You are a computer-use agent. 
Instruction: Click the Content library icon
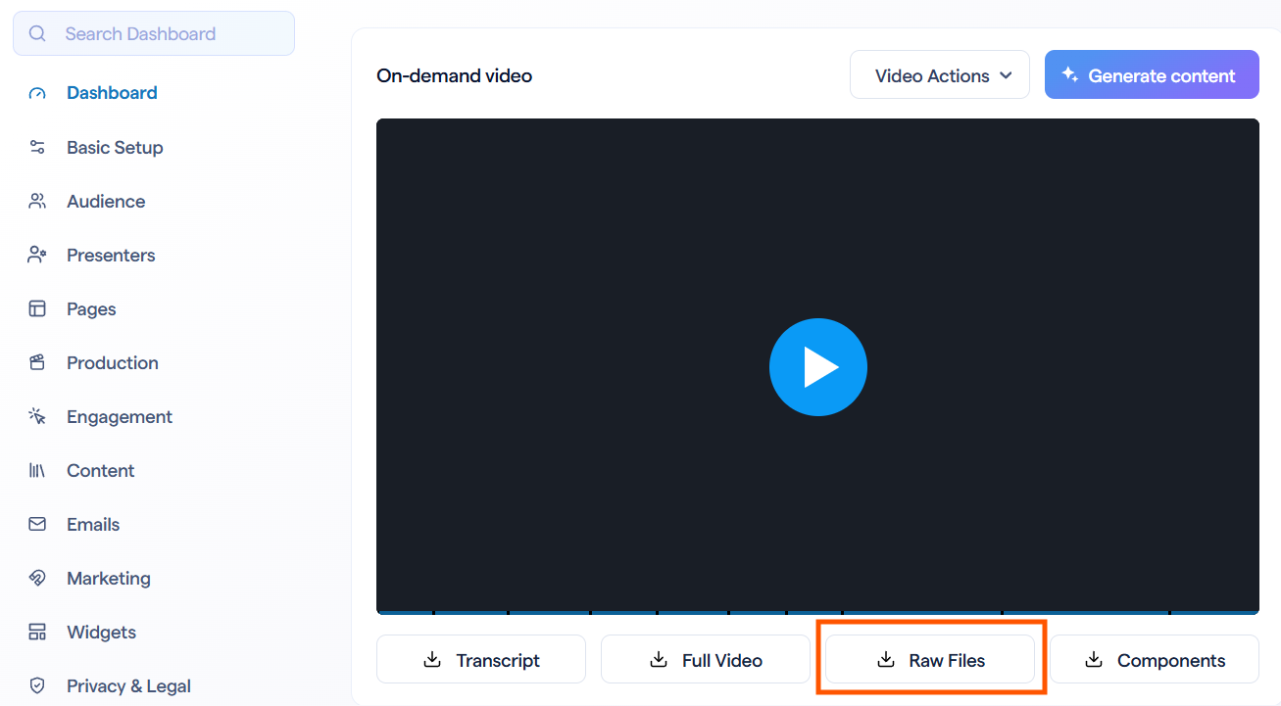[37, 471]
